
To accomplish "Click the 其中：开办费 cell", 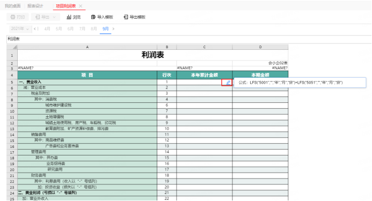I will (87, 158).
